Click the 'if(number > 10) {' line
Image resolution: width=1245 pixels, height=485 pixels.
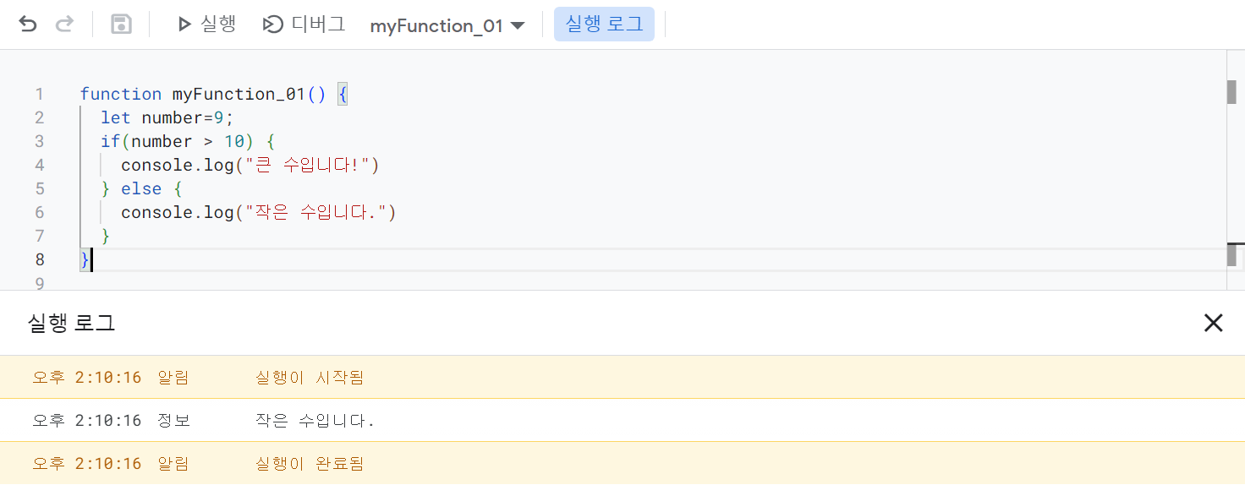[x=188, y=141]
